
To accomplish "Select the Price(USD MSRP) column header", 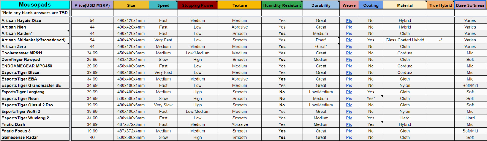I will [92, 5].
